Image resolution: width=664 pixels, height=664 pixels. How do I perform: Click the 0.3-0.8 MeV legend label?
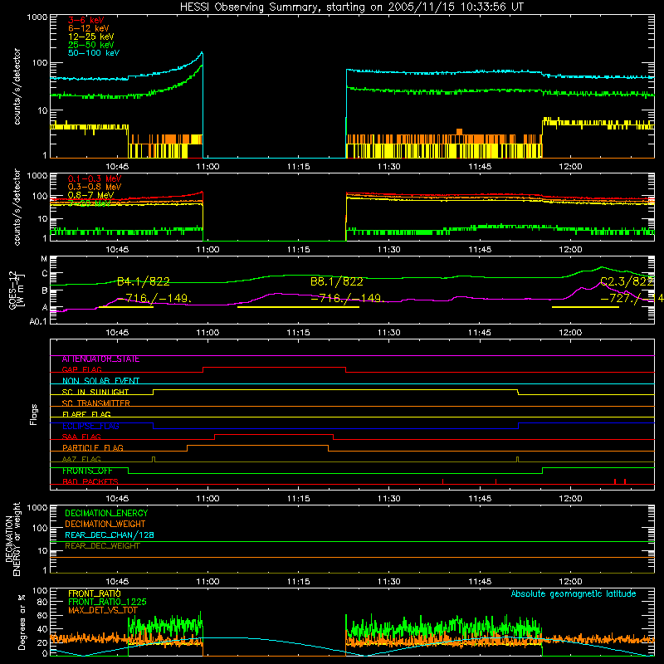tap(95, 187)
